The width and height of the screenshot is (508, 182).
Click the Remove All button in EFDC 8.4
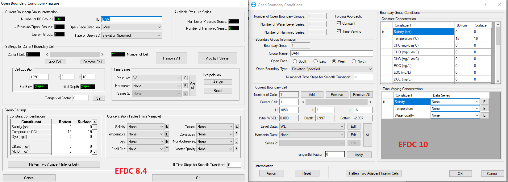tap(171, 58)
